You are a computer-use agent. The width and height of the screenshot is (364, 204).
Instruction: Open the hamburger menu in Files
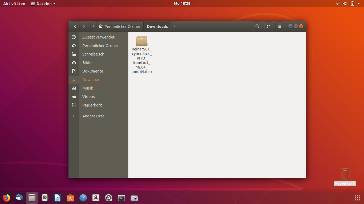point(280,26)
